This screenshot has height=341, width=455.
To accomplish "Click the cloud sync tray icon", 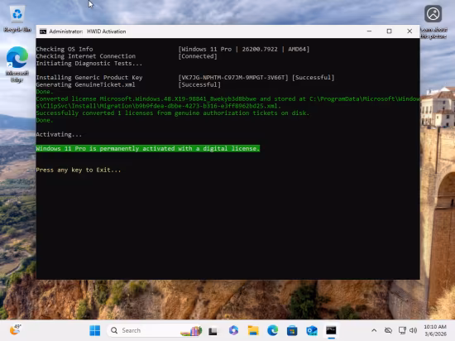I will pyautogui.click(x=388, y=330).
